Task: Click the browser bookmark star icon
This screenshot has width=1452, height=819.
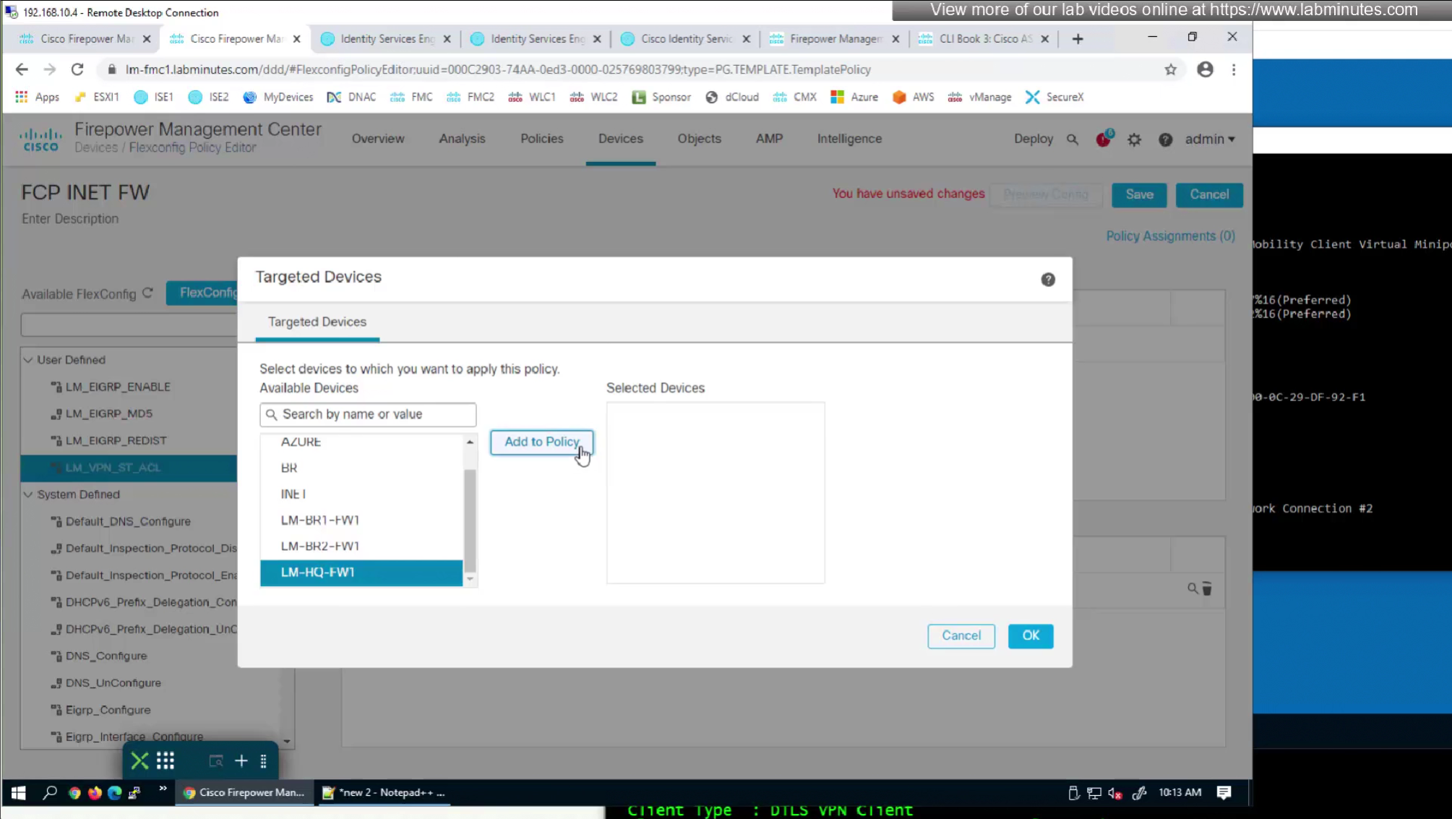Action: 1170,69
